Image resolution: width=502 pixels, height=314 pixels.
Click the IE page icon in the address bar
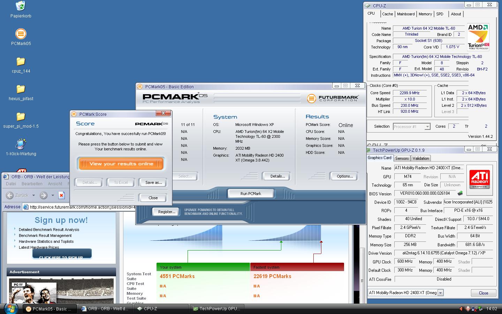click(x=25, y=207)
